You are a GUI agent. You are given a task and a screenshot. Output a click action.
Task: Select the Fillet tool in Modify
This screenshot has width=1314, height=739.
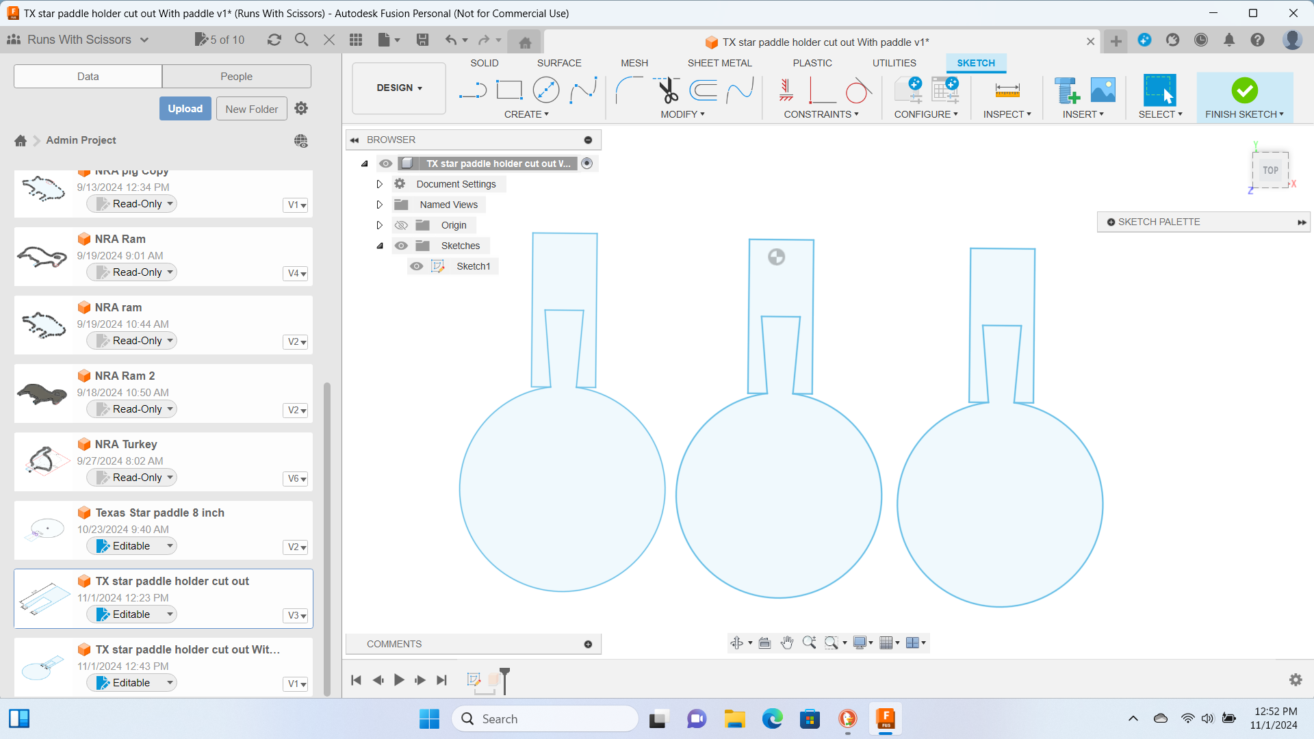point(628,90)
